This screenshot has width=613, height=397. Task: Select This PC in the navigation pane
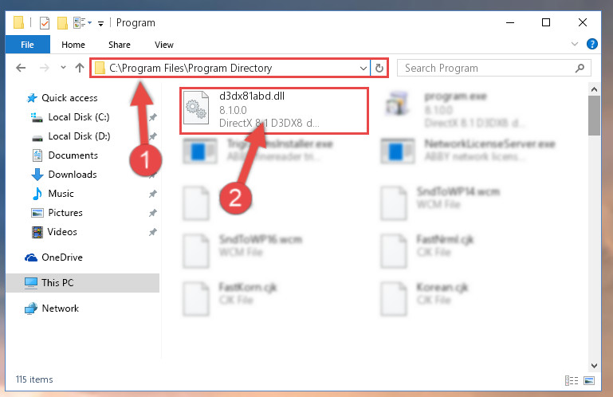tap(82, 283)
